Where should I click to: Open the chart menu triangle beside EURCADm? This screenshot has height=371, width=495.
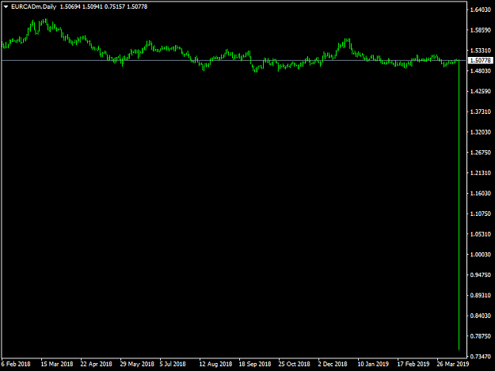6,6
